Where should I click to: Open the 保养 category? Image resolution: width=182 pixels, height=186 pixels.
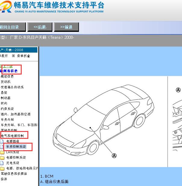point(4,179)
